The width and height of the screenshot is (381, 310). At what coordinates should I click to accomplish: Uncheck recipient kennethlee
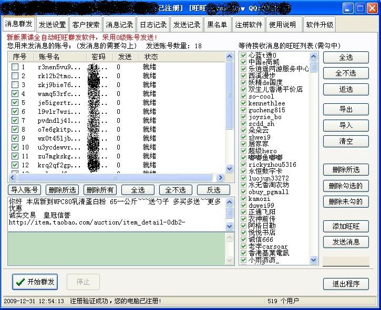243,103
